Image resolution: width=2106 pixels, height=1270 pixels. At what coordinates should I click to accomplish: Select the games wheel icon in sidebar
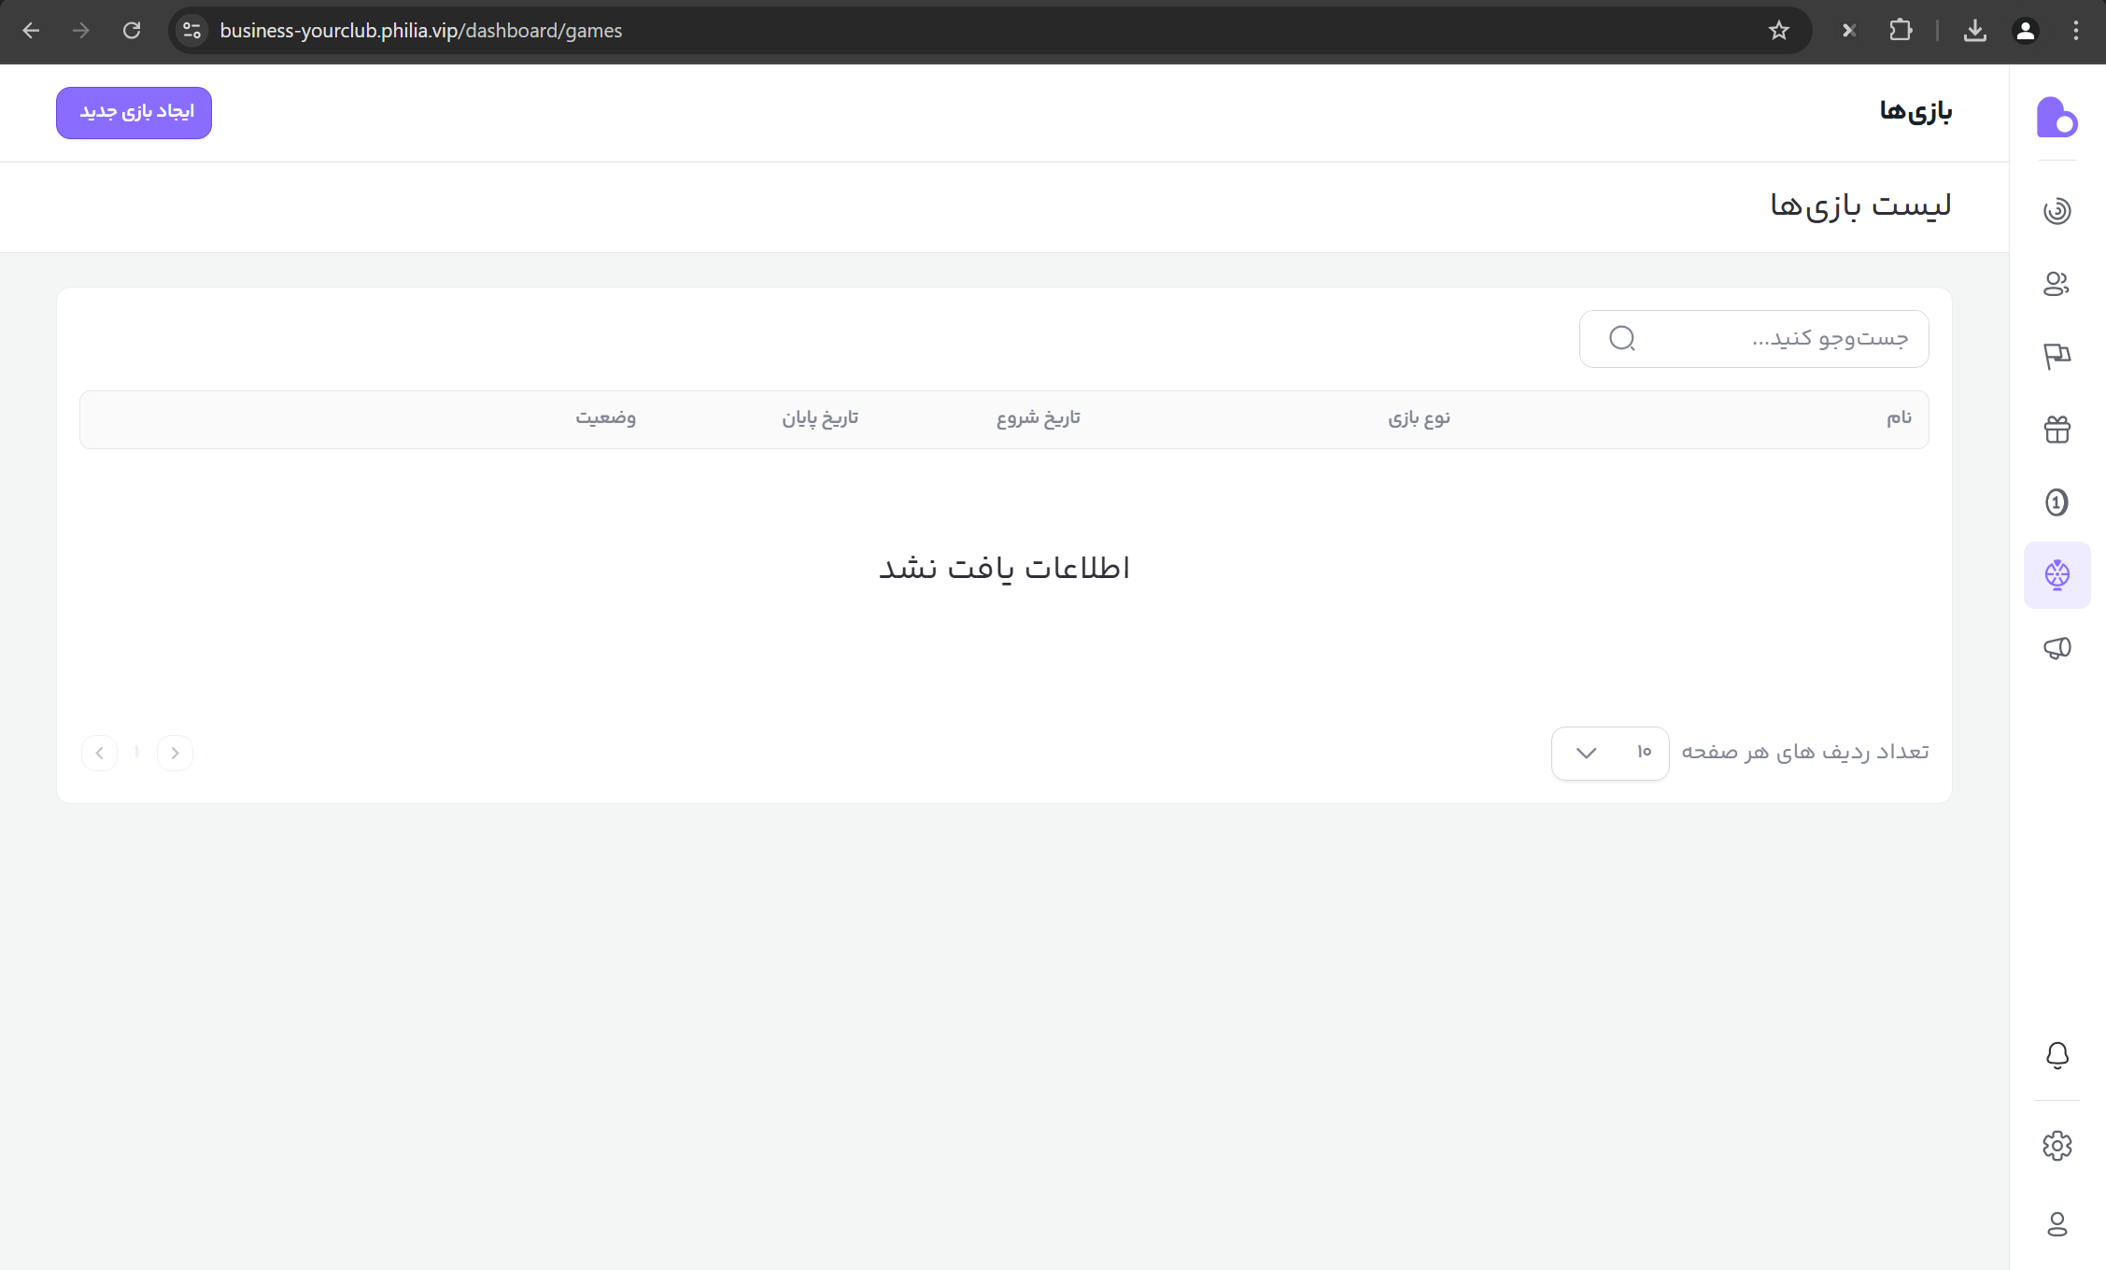[2057, 575]
